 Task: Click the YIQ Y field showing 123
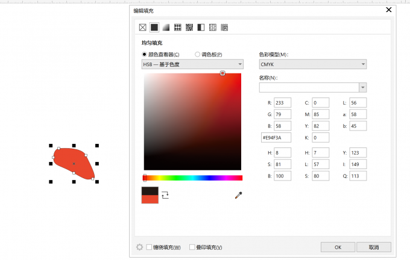(358, 153)
